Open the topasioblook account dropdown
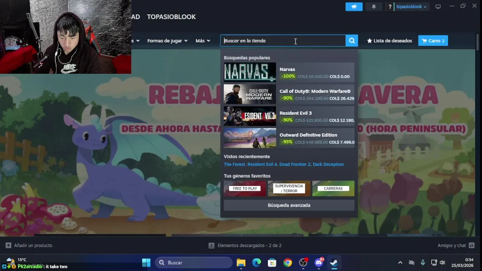 coord(411,7)
